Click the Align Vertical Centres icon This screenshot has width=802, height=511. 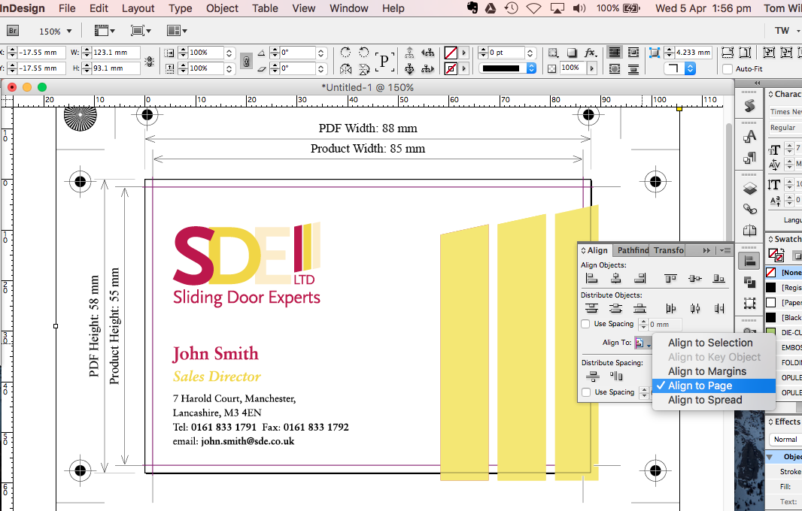click(x=694, y=278)
